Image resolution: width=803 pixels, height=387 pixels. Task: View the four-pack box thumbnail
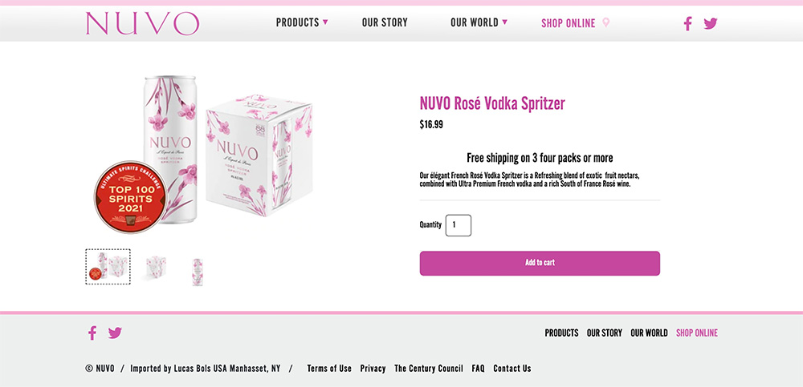156,268
